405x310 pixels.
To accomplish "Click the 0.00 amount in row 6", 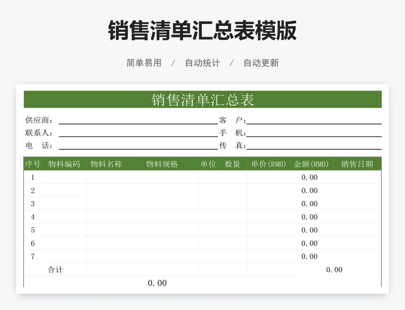I will (x=309, y=243).
